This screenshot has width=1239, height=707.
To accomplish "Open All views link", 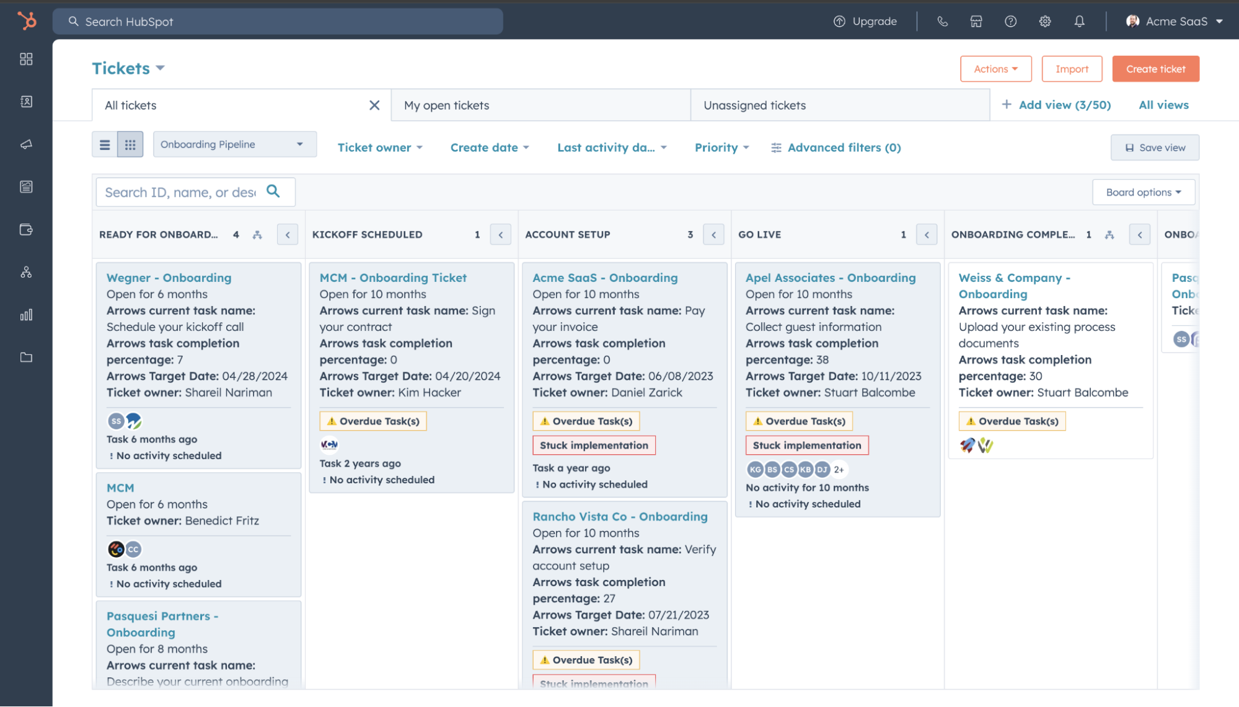I will pos(1163,105).
